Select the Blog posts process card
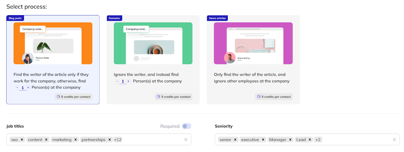404x152 pixels. [x=53, y=59]
